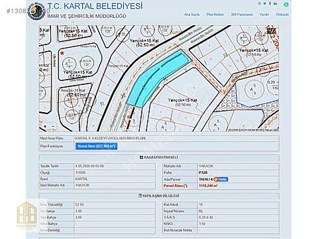Screen dimensions: 318x239
Task: Select the plan name KARTAL E-5 KUZEYİ UYGULAMA İMAR PLANI
Action: click(x=110, y=138)
